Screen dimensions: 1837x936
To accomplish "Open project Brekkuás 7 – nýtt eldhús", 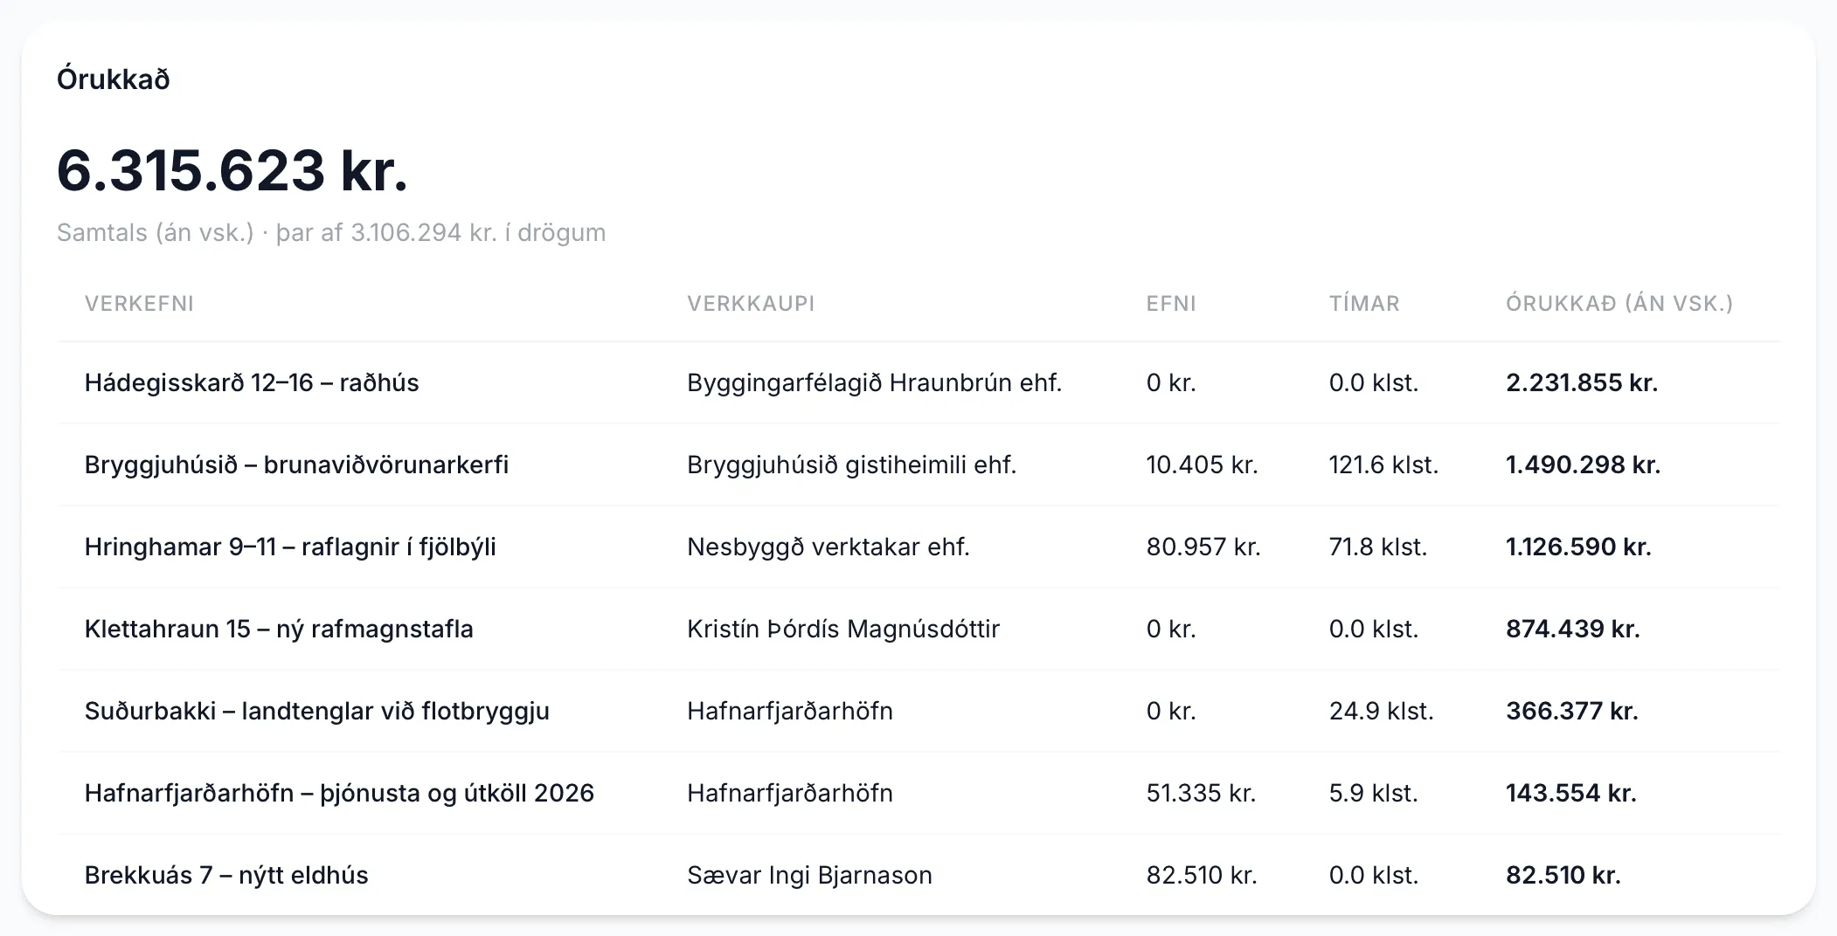I will click(x=226, y=875).
